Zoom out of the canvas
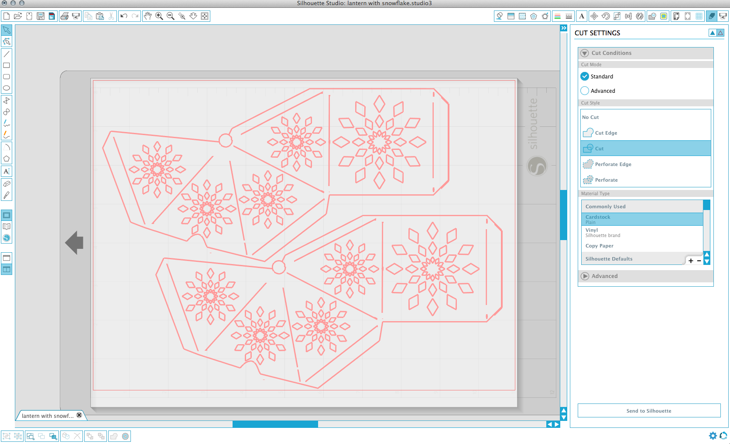Viewport: 730px width, 444px height. 171,16
